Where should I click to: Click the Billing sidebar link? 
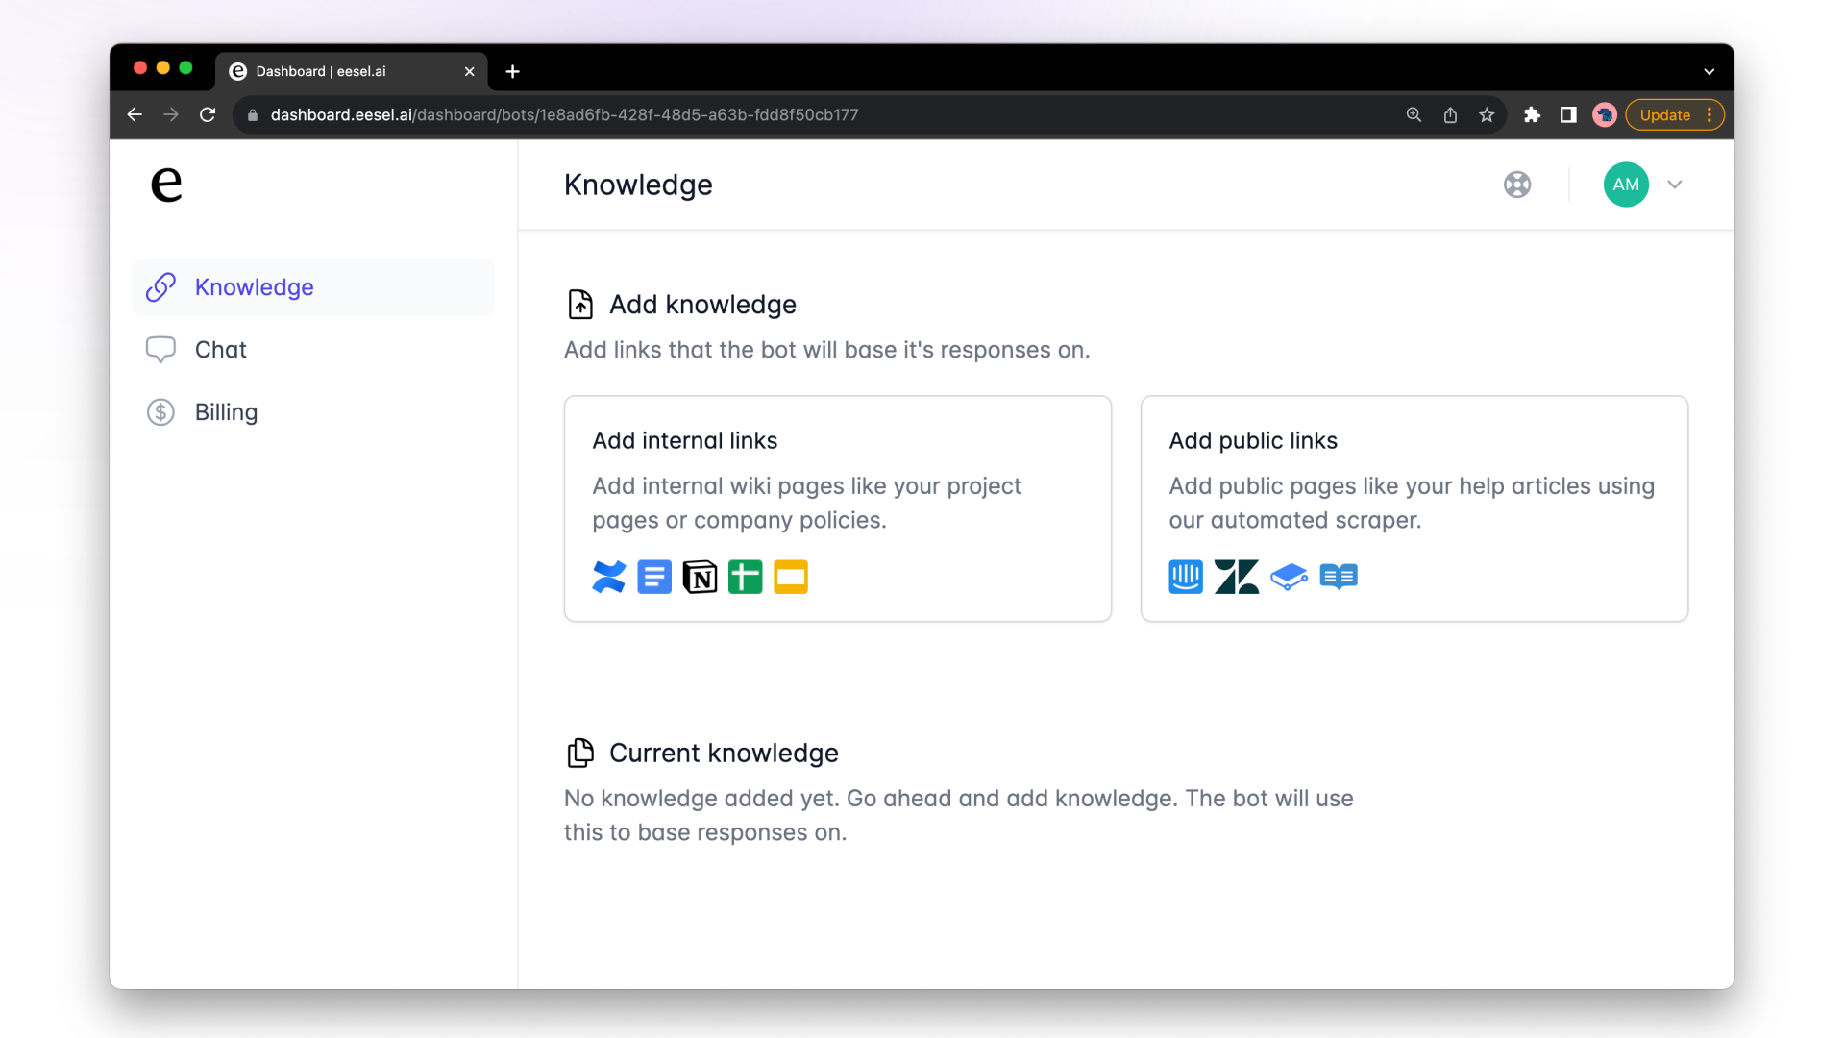[226, 412]
